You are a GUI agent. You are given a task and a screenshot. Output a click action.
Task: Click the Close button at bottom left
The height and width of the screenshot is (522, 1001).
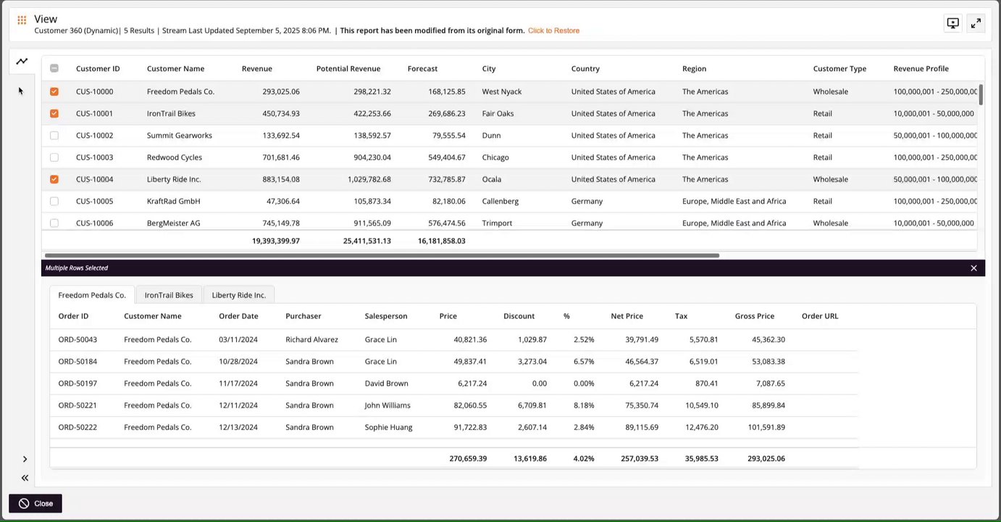pyautogui.click(x=35, y=503)
